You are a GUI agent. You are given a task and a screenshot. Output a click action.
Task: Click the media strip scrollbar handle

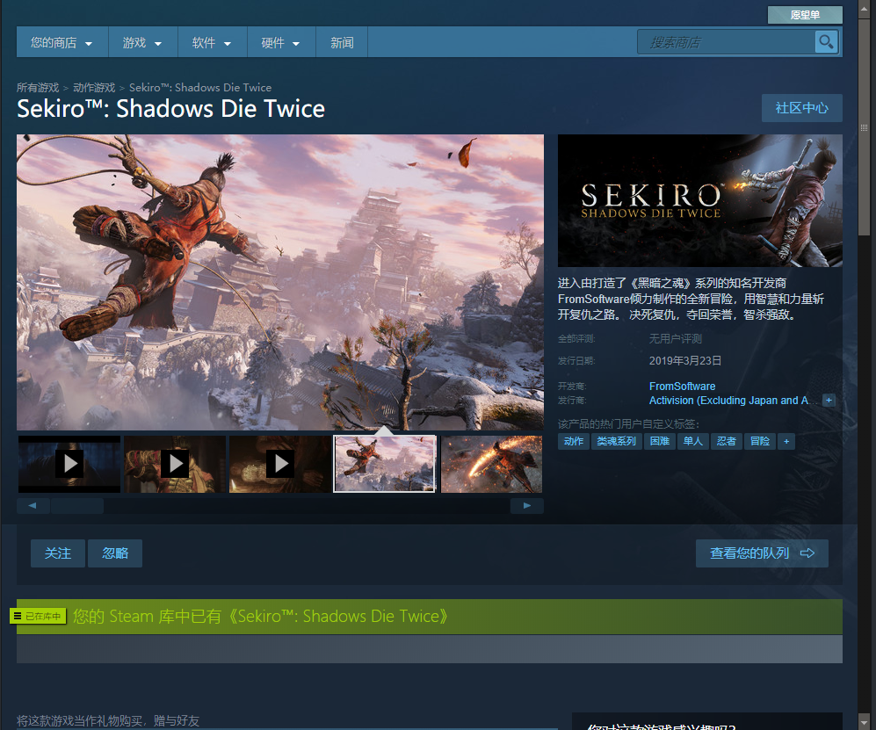pos(76,506)
